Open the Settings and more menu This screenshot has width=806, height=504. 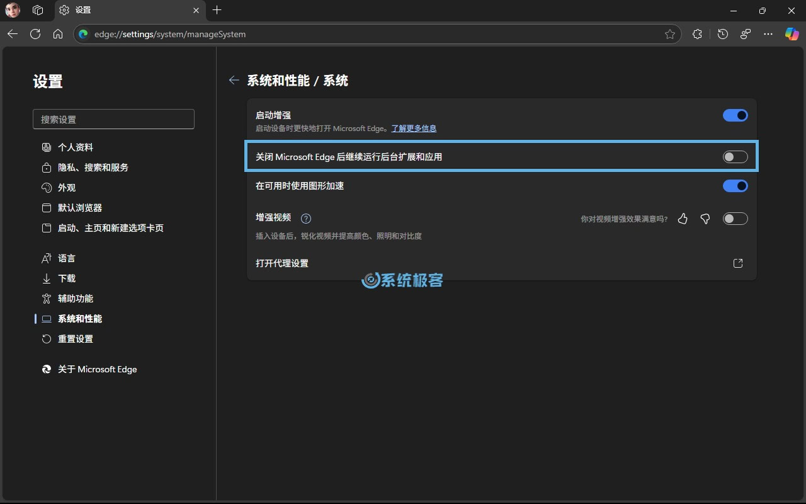[x=768, y=34]
